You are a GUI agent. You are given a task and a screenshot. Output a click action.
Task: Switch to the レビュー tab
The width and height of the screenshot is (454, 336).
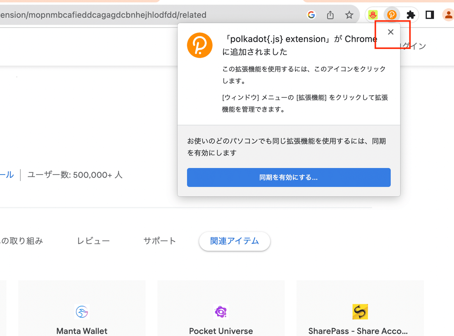coord(93,241)
